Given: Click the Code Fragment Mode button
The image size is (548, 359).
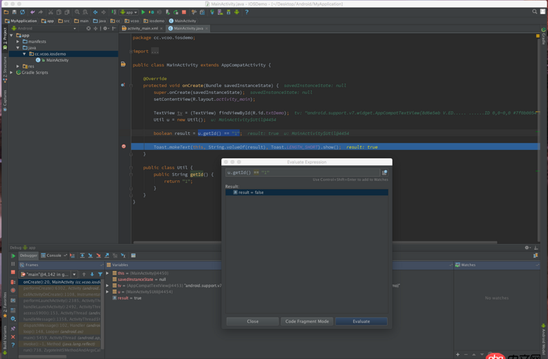Looking at the screenshot, I should point(307,321).
